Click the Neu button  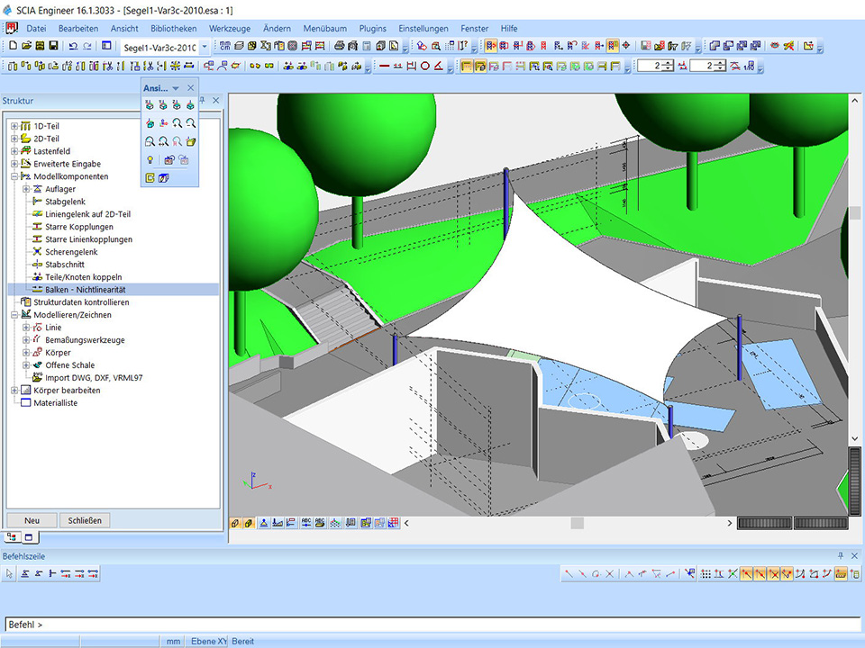click(x=32, y=520)
